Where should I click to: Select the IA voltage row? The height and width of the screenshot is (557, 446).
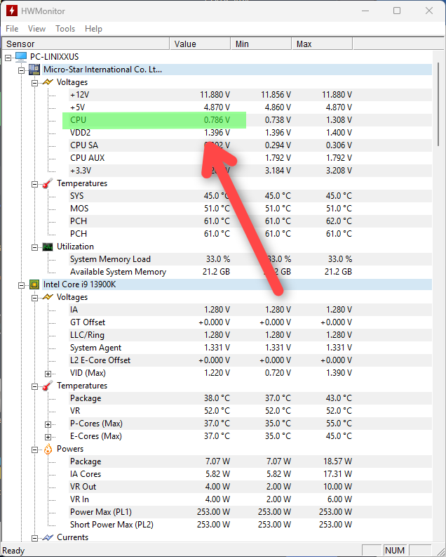coord(250,310)
